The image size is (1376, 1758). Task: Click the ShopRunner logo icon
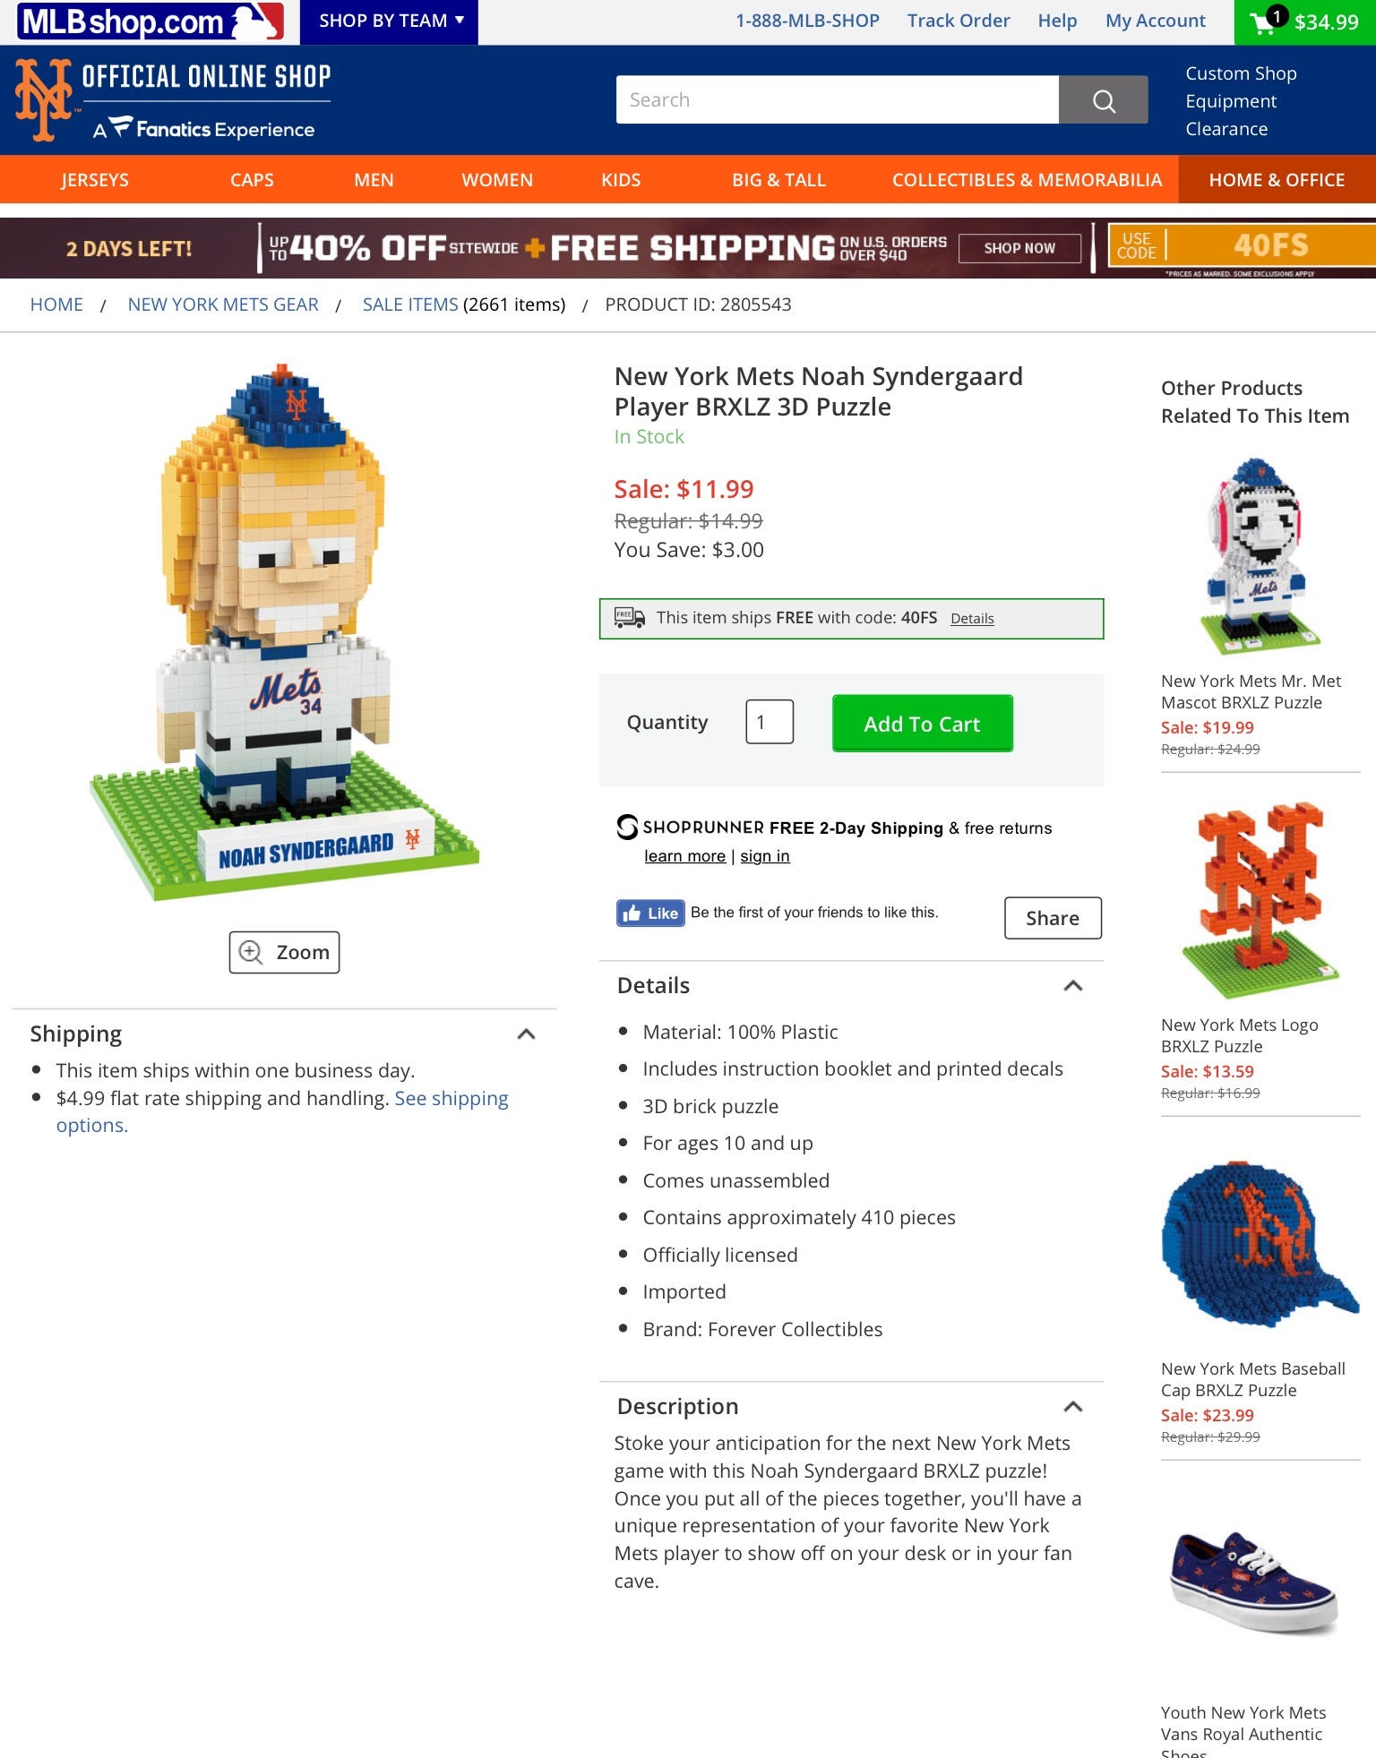(x=627, y=827)
